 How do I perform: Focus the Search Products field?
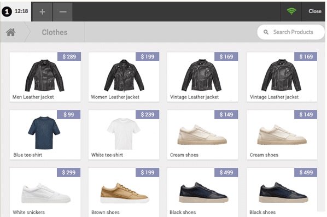pos(291,32)
